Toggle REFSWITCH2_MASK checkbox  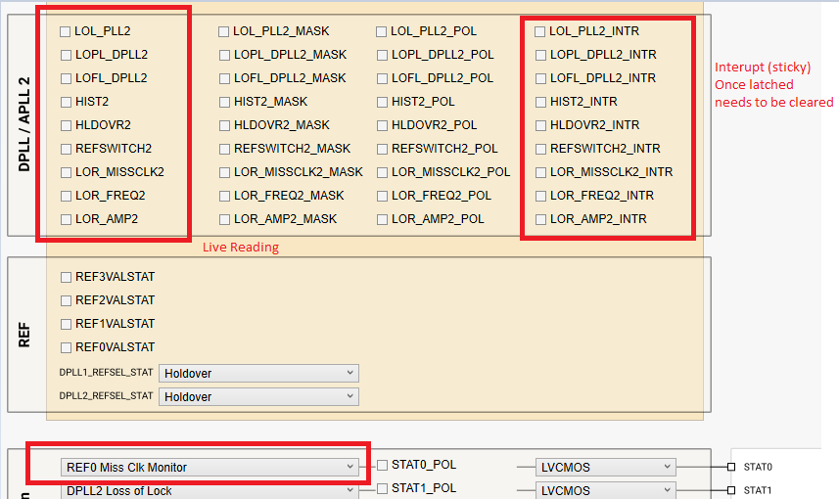tap(224, 150)
